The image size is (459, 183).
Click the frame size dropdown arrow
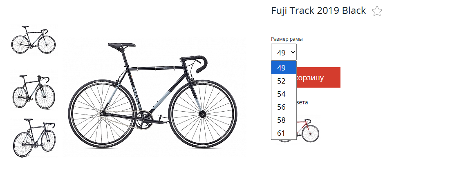[x=292, y=53]
